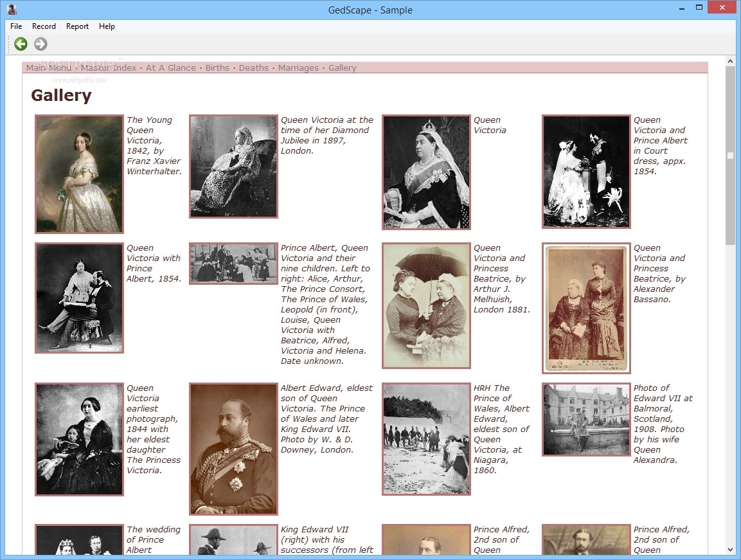
Task: Open Young Queen Victoria 1842 portrait thumbnail
Action: 80,174
